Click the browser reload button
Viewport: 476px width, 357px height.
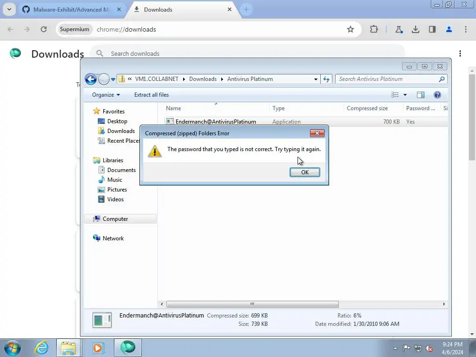(44, 29)
